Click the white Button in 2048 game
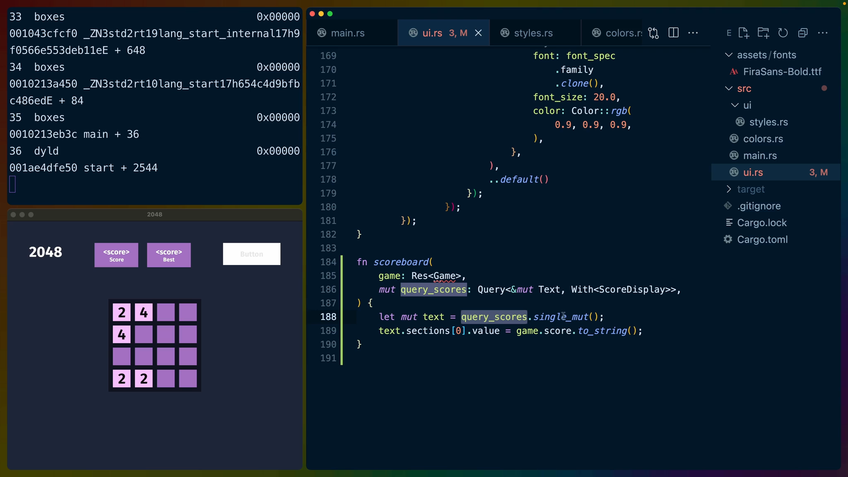Viewport: 848px width, 477px height. [251, 254]
